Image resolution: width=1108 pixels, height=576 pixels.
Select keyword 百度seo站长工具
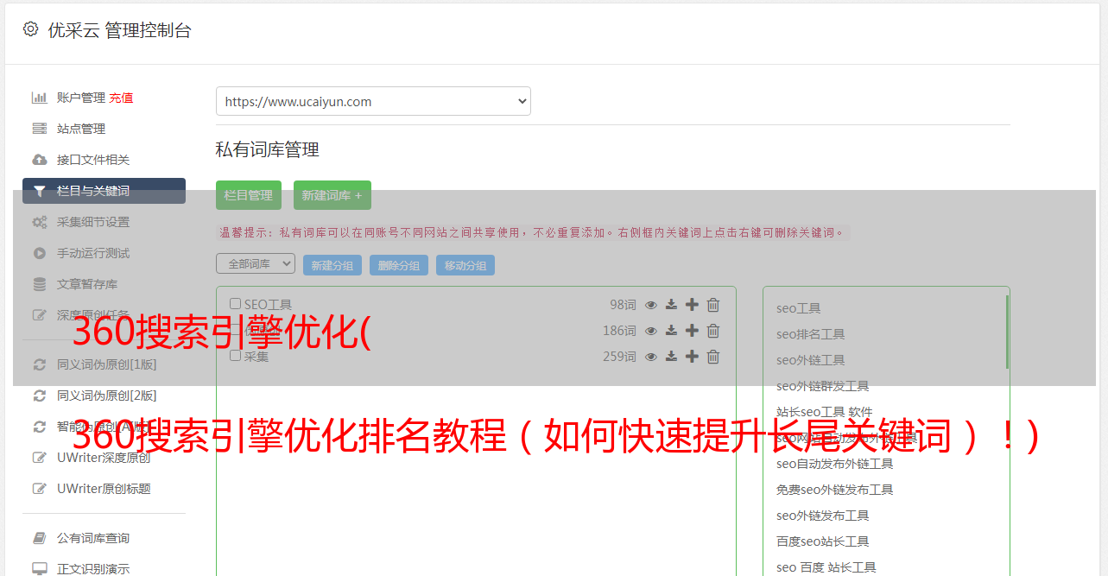[823, 541]
